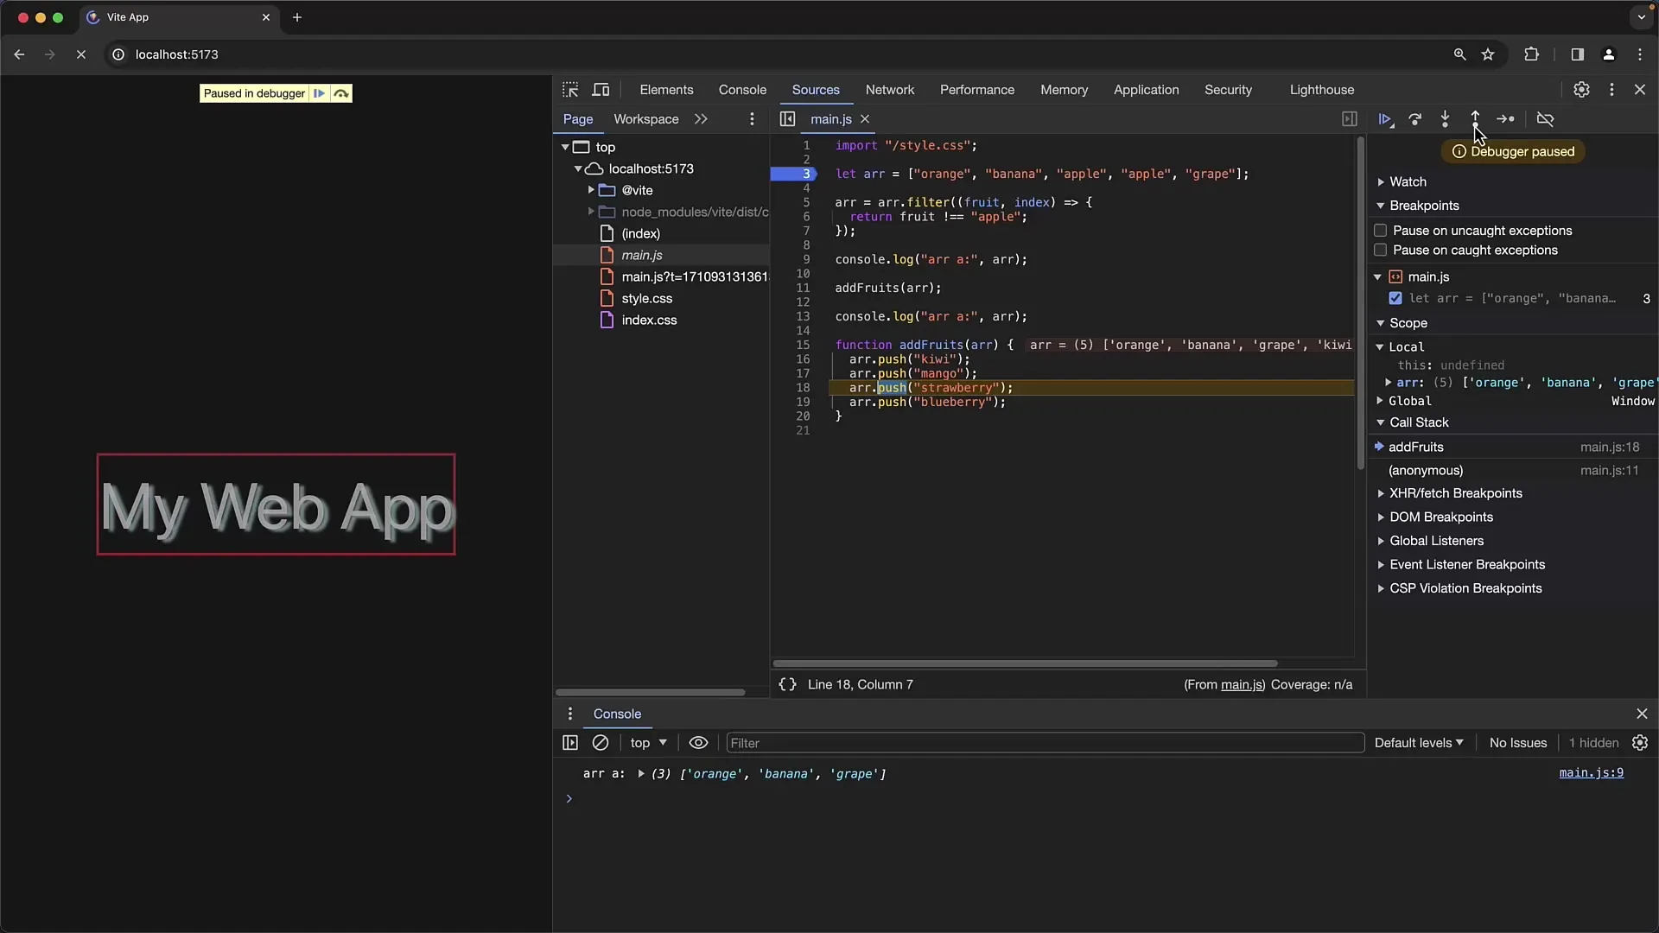1659x933 pixels.
Task: Step into next function call
Action: coord(1445,119)
